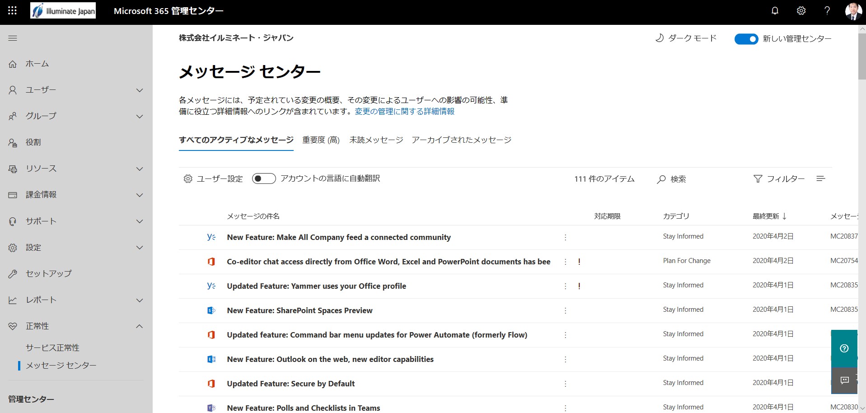Image resolution: width=866 pixels, height=413 pixels.
Task: Select メッセージ センター in sidebar
Action: coord(61,366)
